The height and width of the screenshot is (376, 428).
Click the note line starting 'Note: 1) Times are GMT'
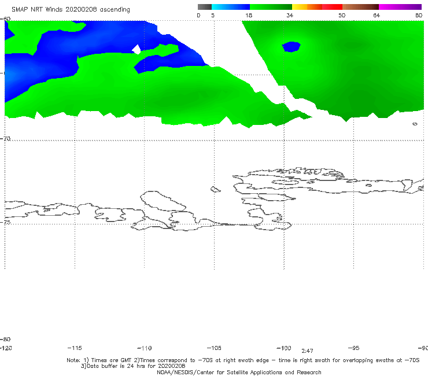[x=243, y=360]
